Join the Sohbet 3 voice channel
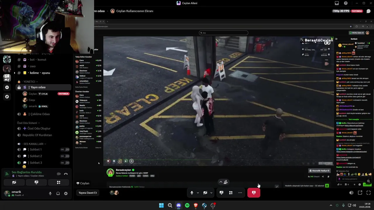The width and height of the screenshot is (374, 210). (43, 163)
